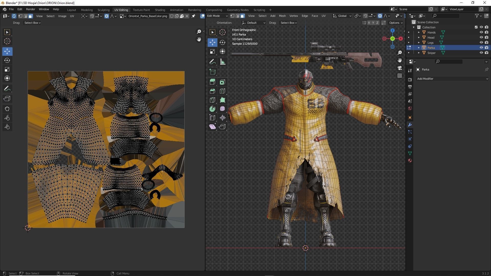Image resolution: width=491 pixels, height=276 pixels.
Task: Open the Physics properties tab
Action: 410,139
